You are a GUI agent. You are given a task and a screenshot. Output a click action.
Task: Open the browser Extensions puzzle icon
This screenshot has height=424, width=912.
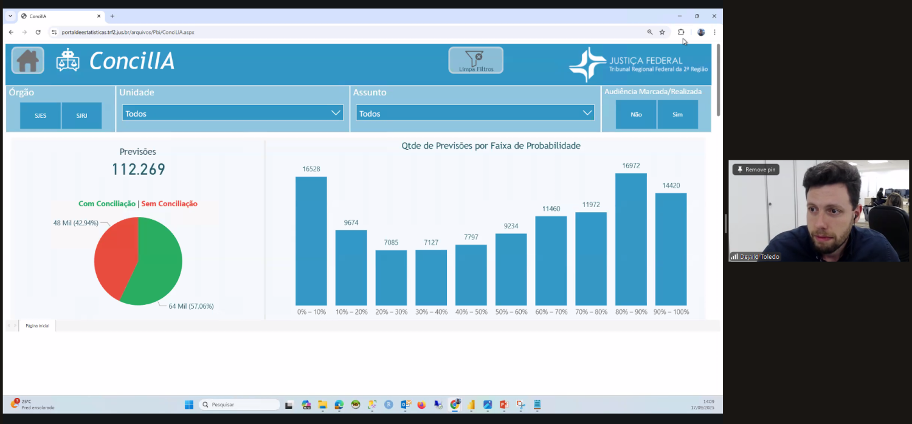[681, 32]
